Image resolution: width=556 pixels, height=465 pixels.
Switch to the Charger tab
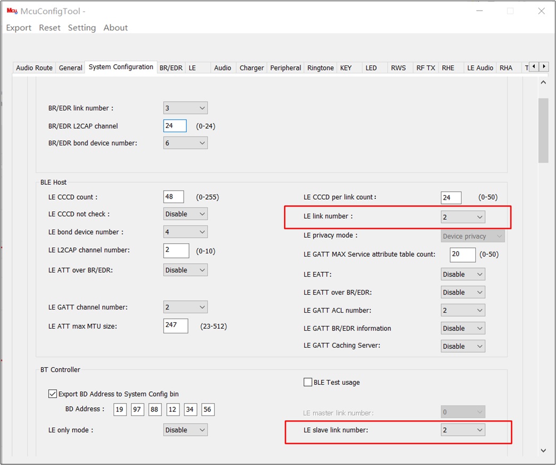[251, 68]
